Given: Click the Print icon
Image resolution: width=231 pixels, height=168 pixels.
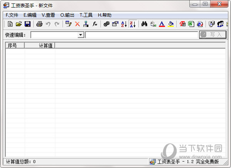Looking at the screenshot, I should coord(39,24).
